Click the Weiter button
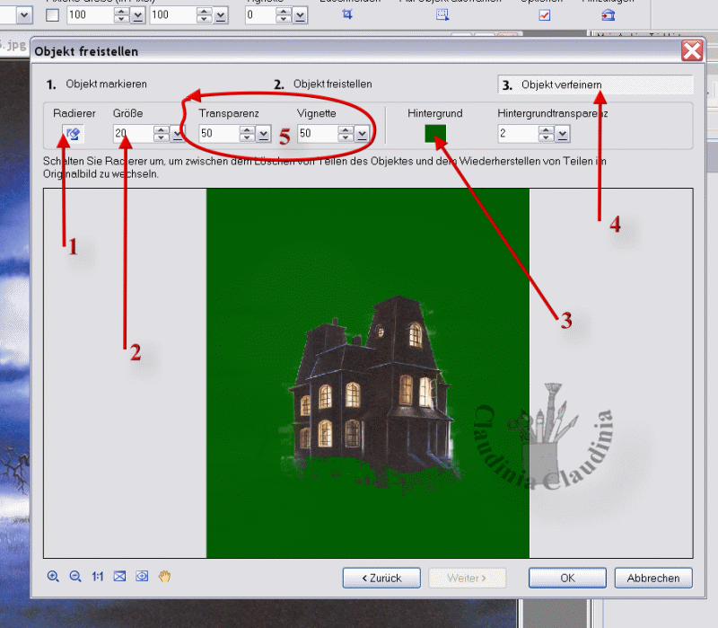 [467, 578]
